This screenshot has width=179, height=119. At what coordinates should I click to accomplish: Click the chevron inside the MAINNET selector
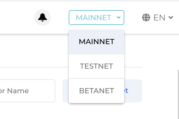pos(119,17)
